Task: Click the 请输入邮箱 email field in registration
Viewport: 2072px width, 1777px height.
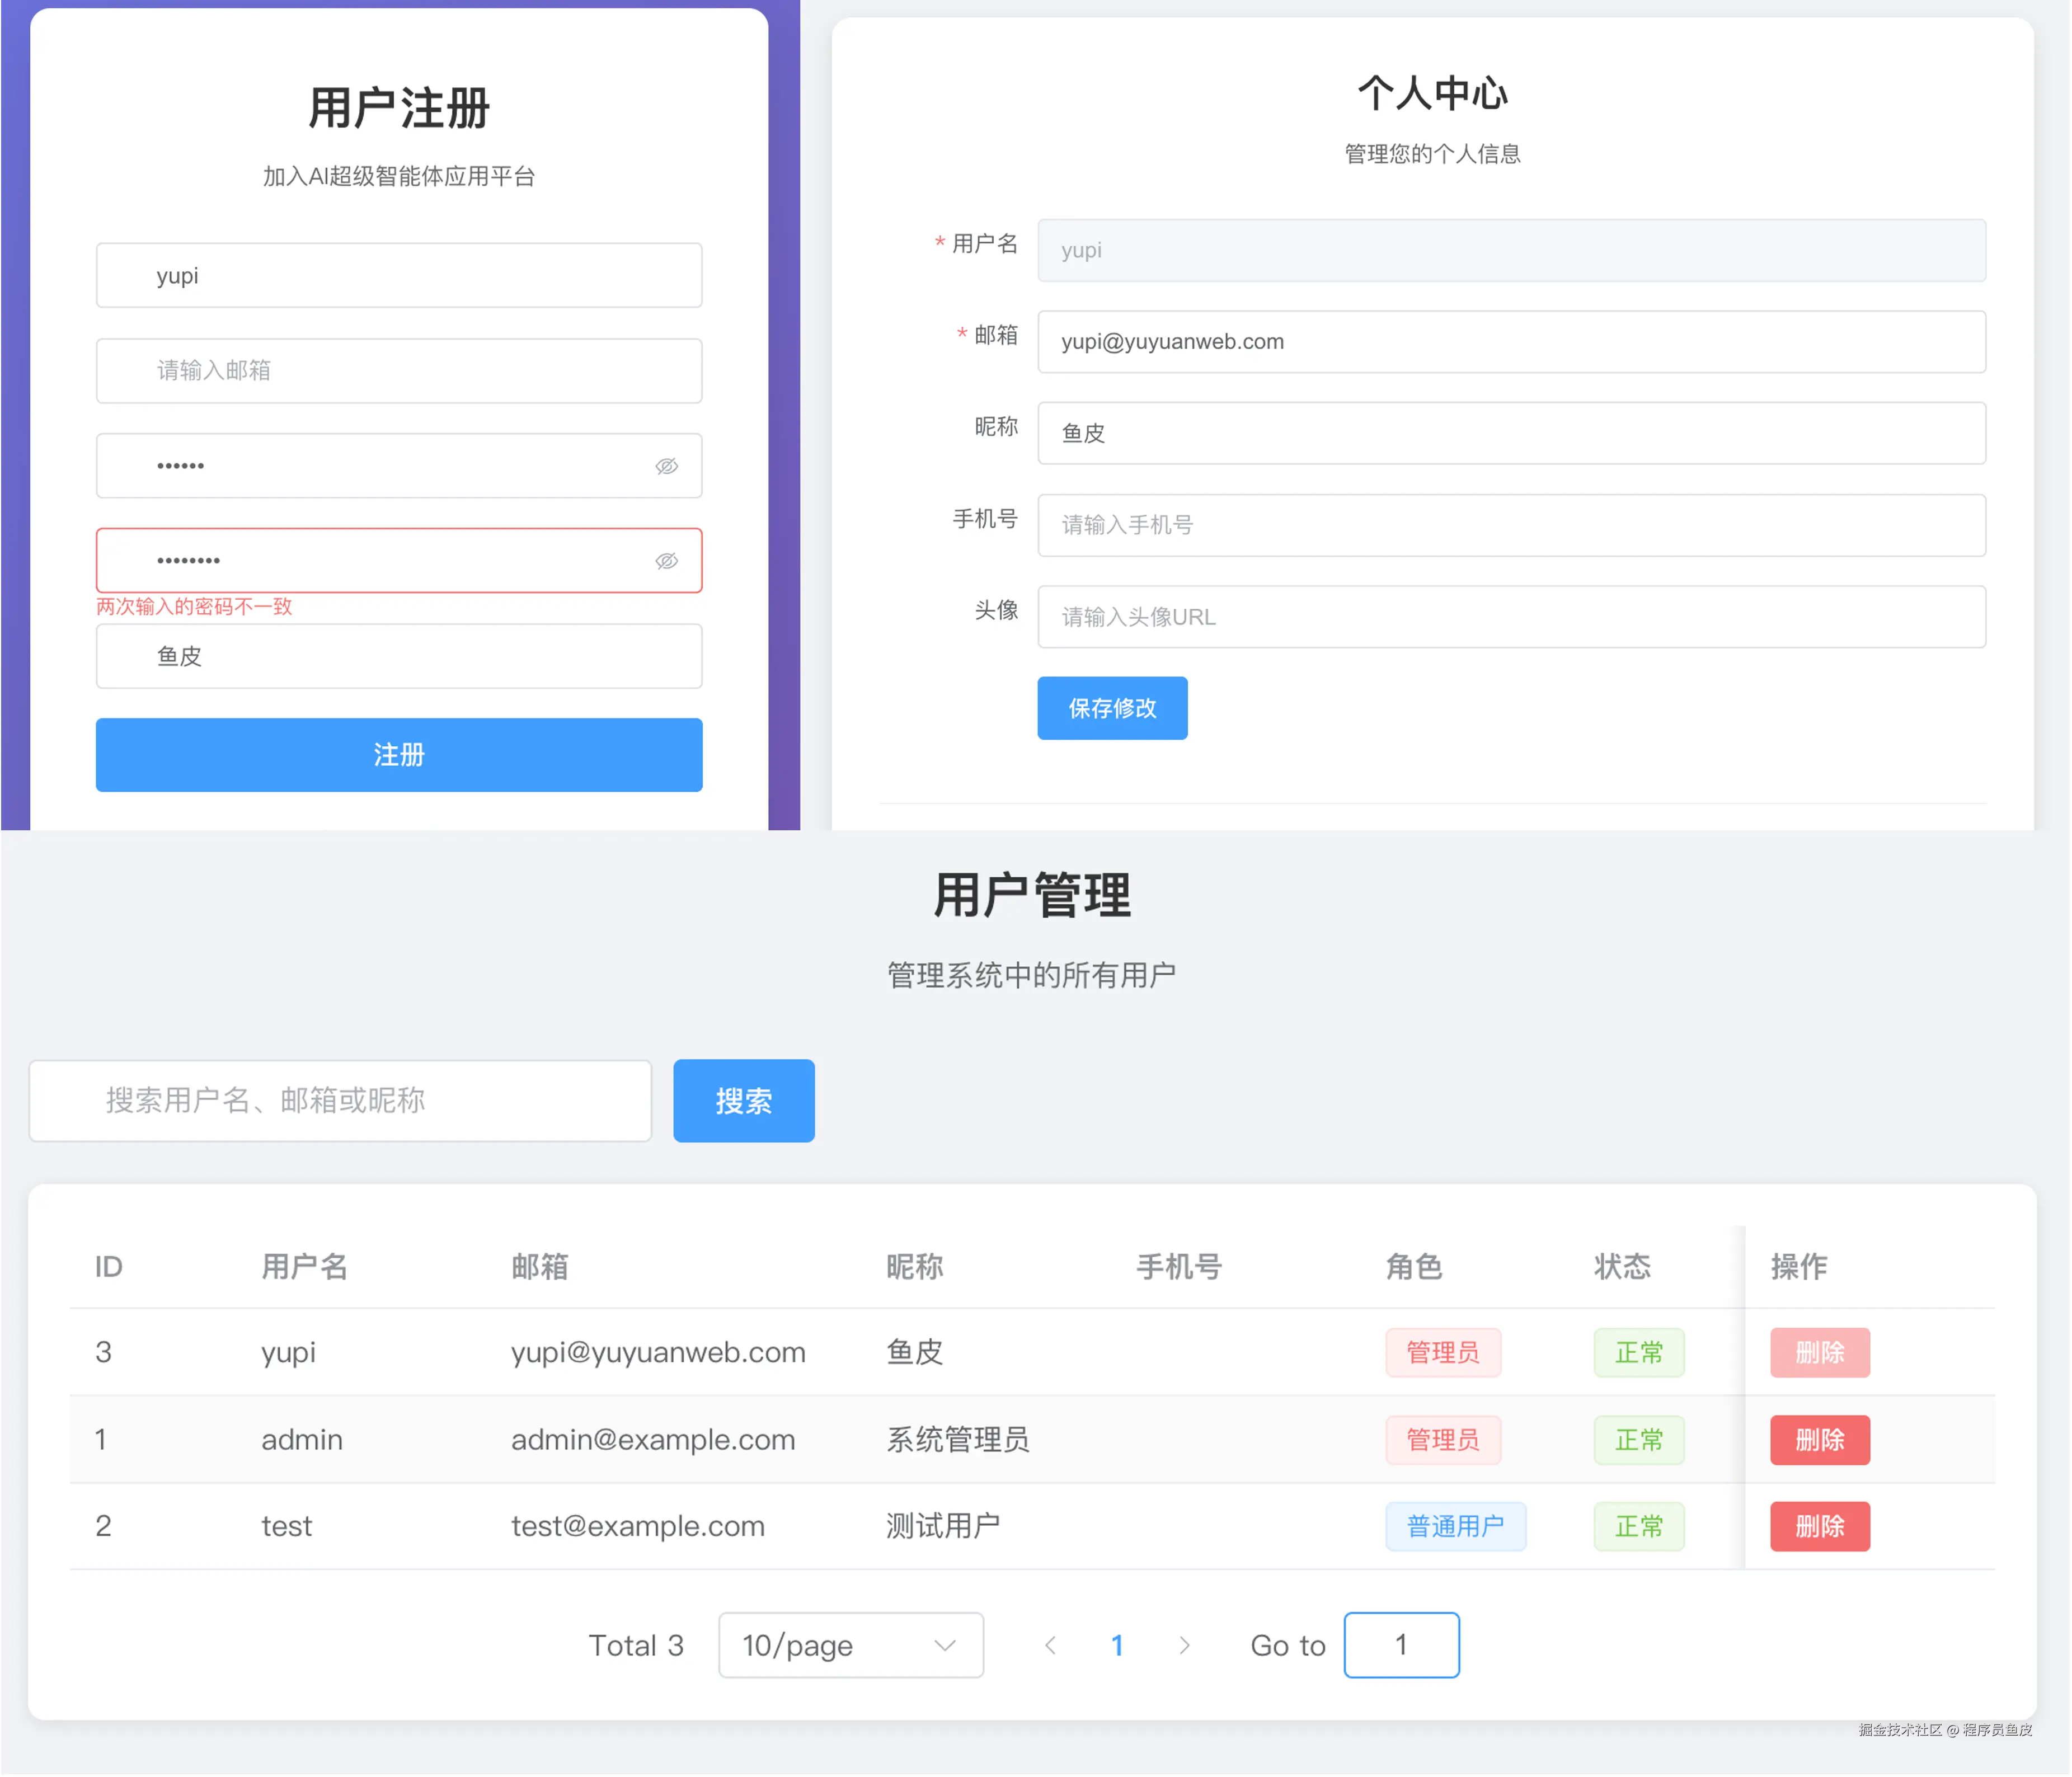Action: point(398,371)
